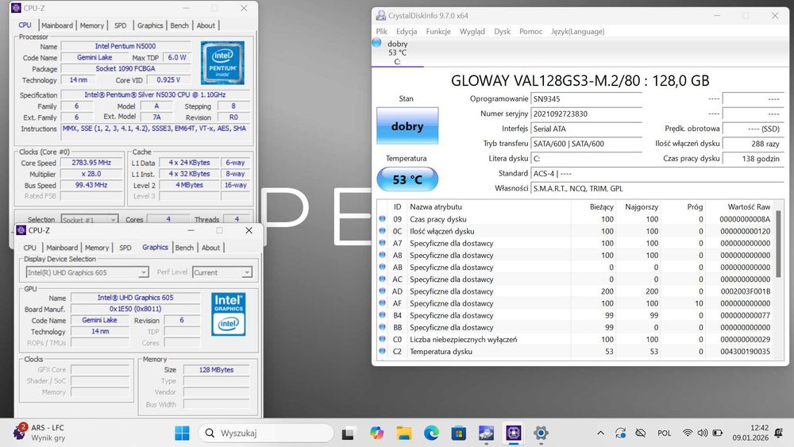Click the Specification field Pentium Silver N5030
This screenshot has height=447, width=794.
pos(155,94)
